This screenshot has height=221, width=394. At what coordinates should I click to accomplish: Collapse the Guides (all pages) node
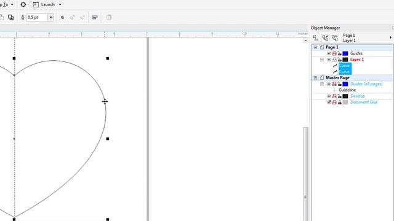(x=322, y=84)
